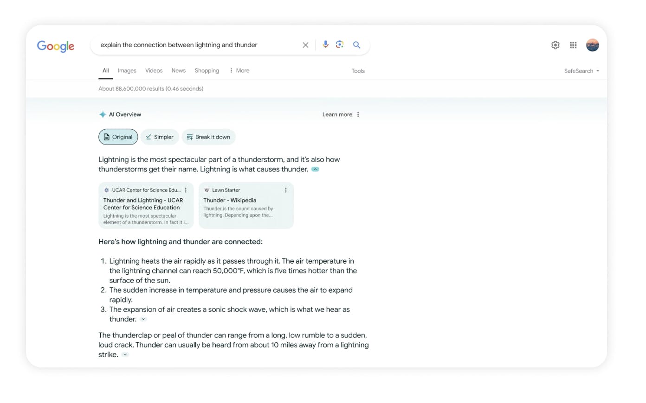Open the More search categories menu
The image size is (646, 403).
tap(239, 70)
